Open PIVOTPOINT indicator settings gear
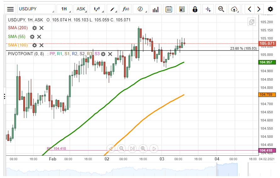 103,54
